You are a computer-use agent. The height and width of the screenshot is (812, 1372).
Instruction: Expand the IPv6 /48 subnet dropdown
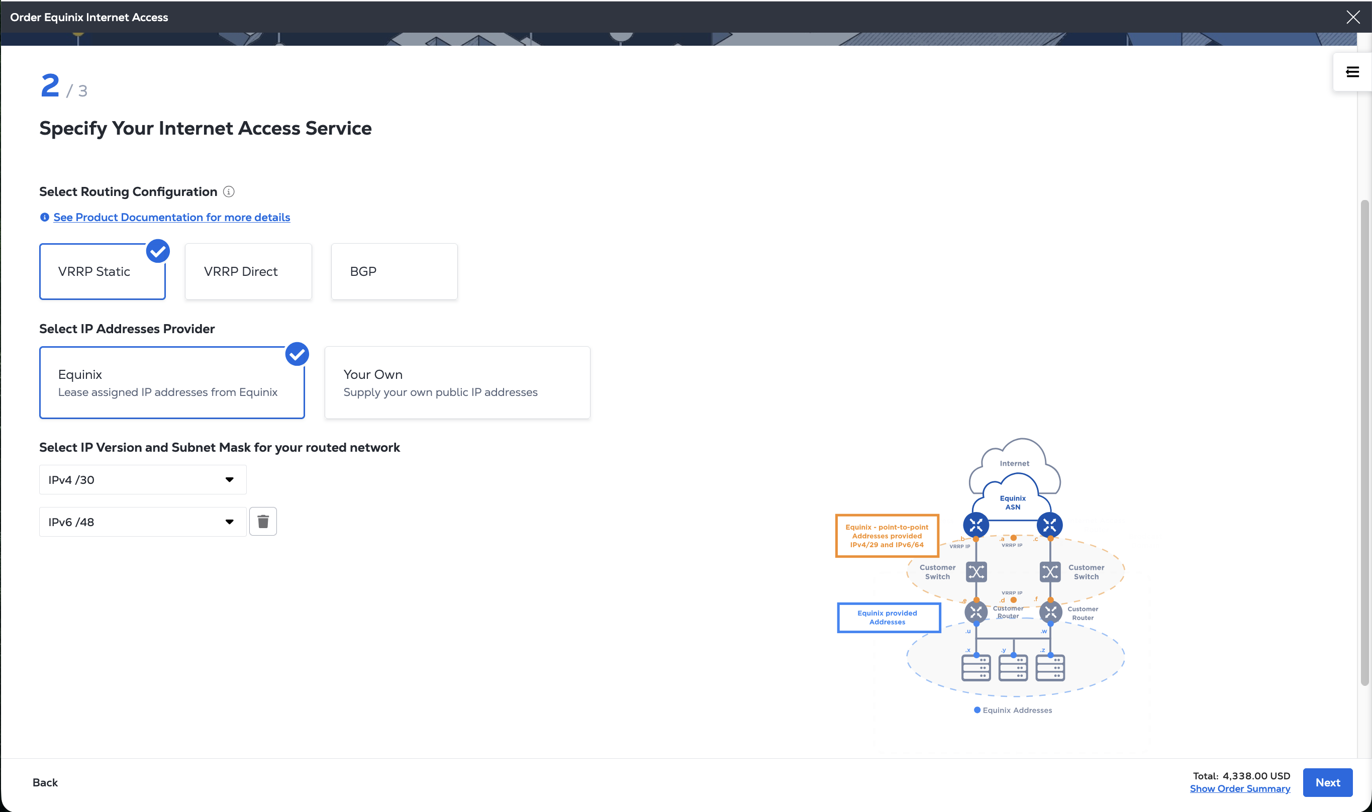(142, 522)
